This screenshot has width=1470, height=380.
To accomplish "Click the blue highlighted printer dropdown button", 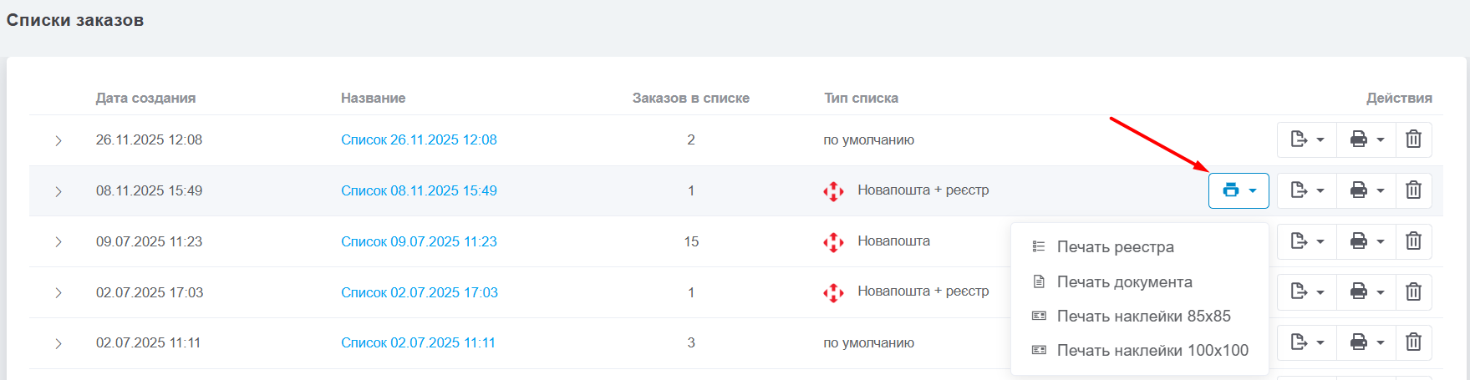I will pos(1239,190).
